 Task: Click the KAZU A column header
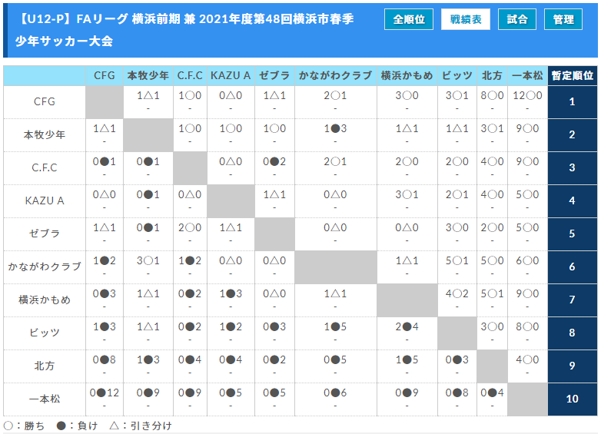point(231,76)
